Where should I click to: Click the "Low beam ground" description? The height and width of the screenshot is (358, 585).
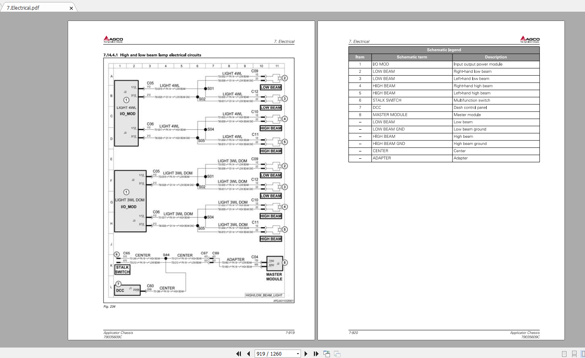click(470, 129)
